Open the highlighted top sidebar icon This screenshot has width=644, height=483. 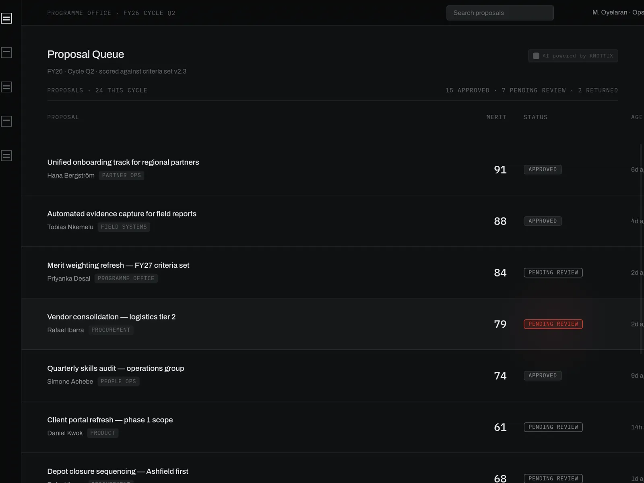pos(6,18)
